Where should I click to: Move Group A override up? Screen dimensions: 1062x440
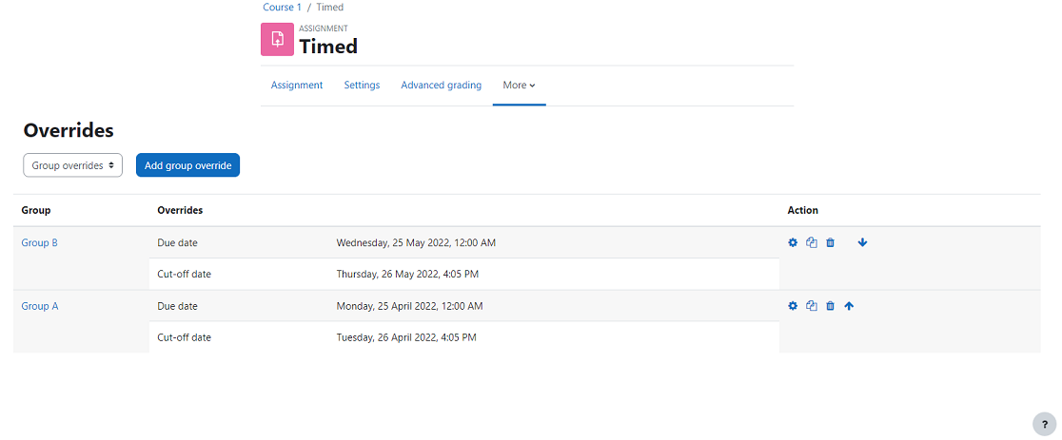click(x=850, y=306)
